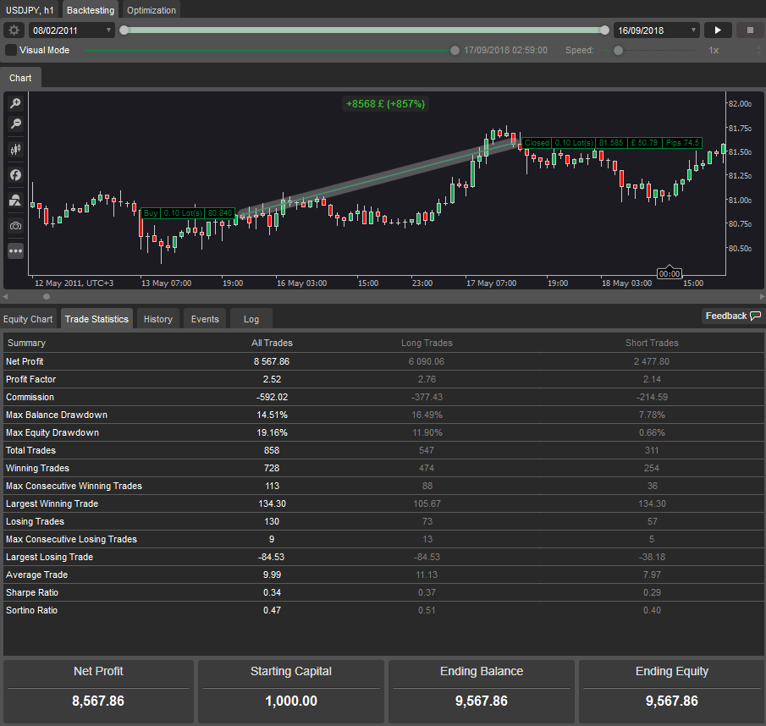Click the chart horizontal scrollbar thumb
The width and height of the screenshot is (766, 726).
[x=47, y=296]
